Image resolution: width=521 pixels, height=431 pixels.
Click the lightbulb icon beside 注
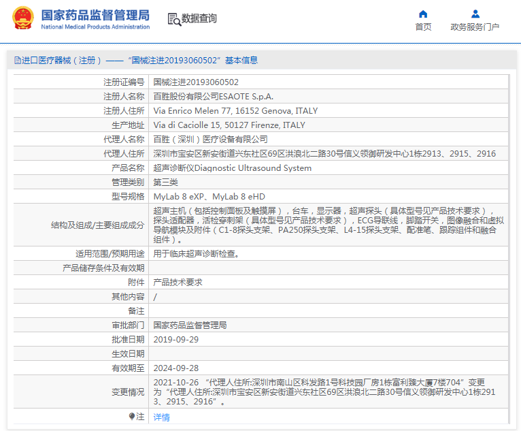coord(132,417)
